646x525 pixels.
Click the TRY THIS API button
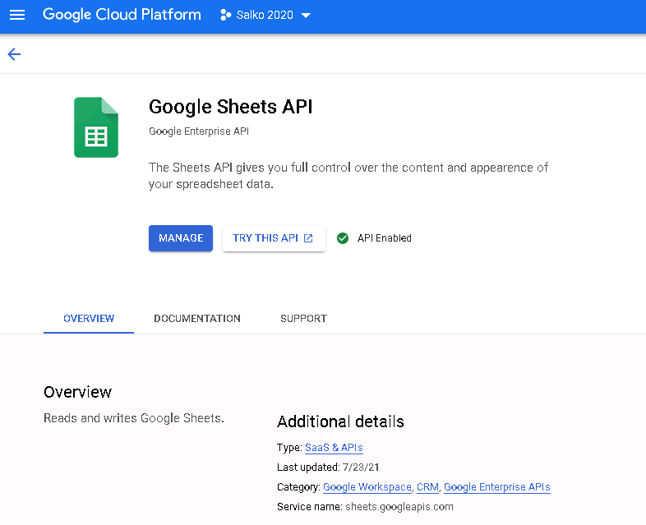point(274,238)
